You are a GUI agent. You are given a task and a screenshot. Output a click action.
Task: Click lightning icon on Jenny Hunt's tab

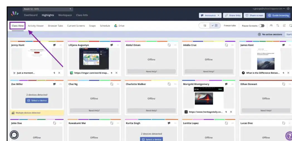click(x=54, y=73)
